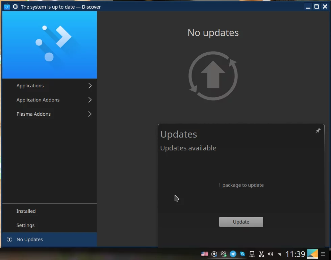Open the network connections tray icon
Screen dimensions: 331x260
click(252, 254)
